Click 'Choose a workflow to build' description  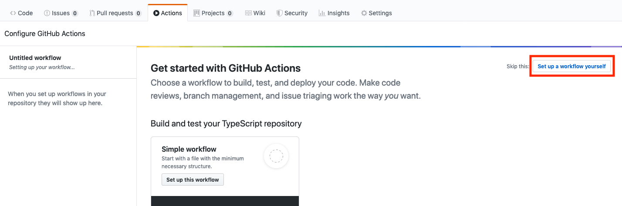[x=286, y=89]
